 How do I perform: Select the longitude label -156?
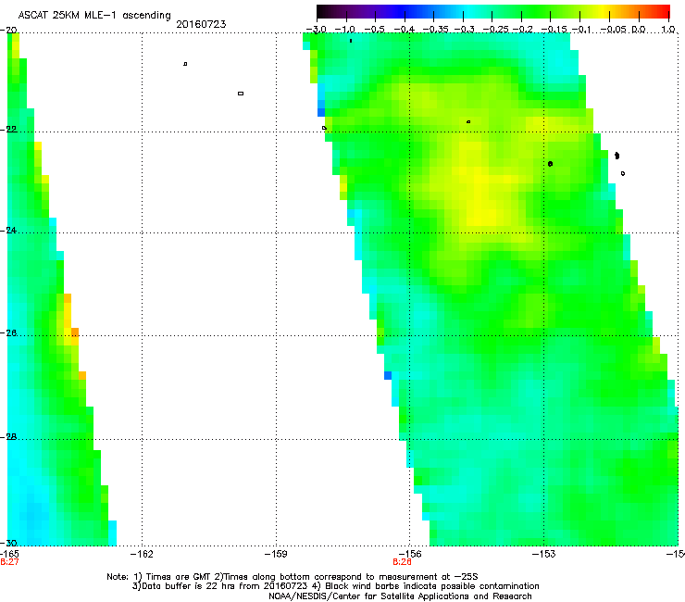[410, 554]
